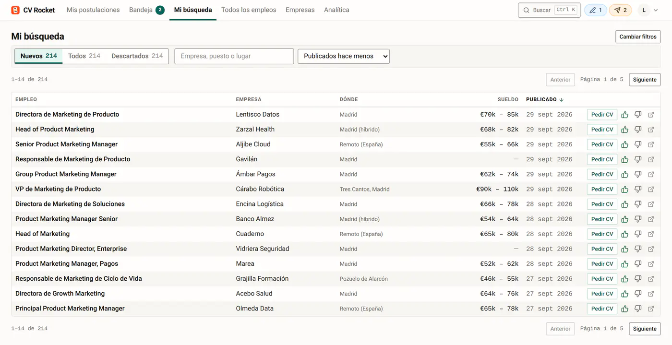
Task: Select the Nuevos 214 filter tab
Action: point(39,56)
